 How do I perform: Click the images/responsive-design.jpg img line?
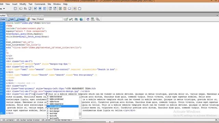48,91
